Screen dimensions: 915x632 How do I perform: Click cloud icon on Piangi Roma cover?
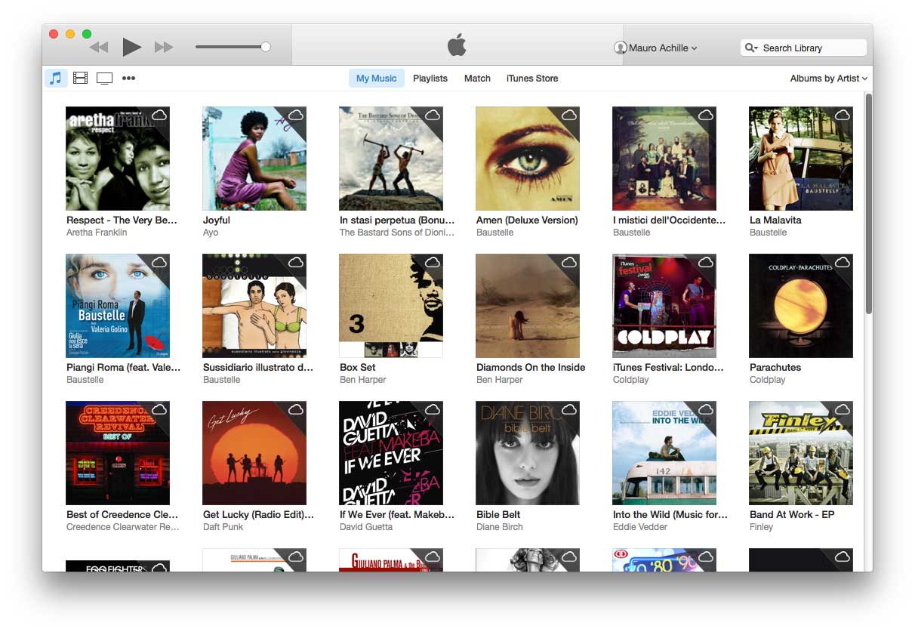point(159,263)
